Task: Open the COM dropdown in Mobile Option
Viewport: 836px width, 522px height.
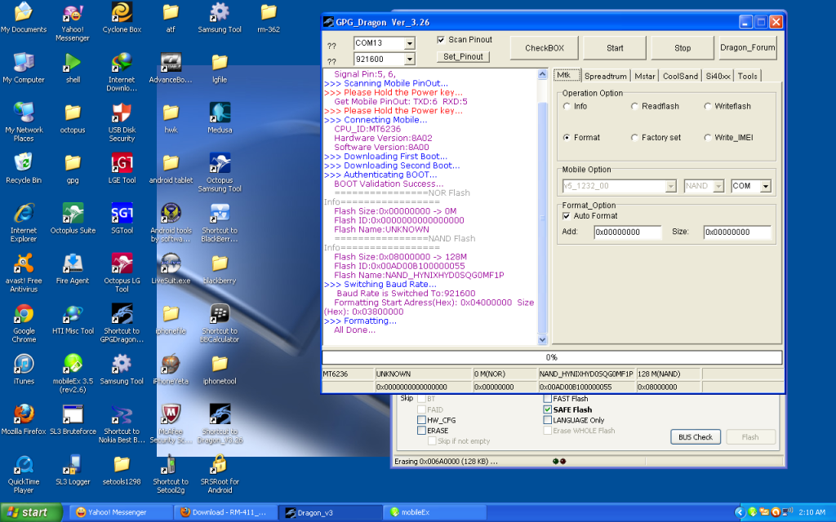Action: pos(766,186)
